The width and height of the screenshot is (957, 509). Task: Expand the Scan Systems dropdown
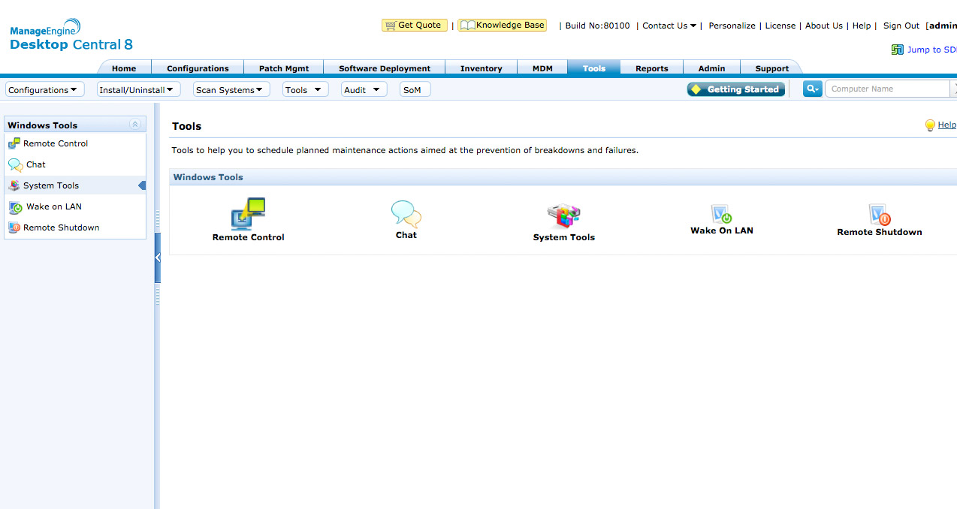point(231,90)
